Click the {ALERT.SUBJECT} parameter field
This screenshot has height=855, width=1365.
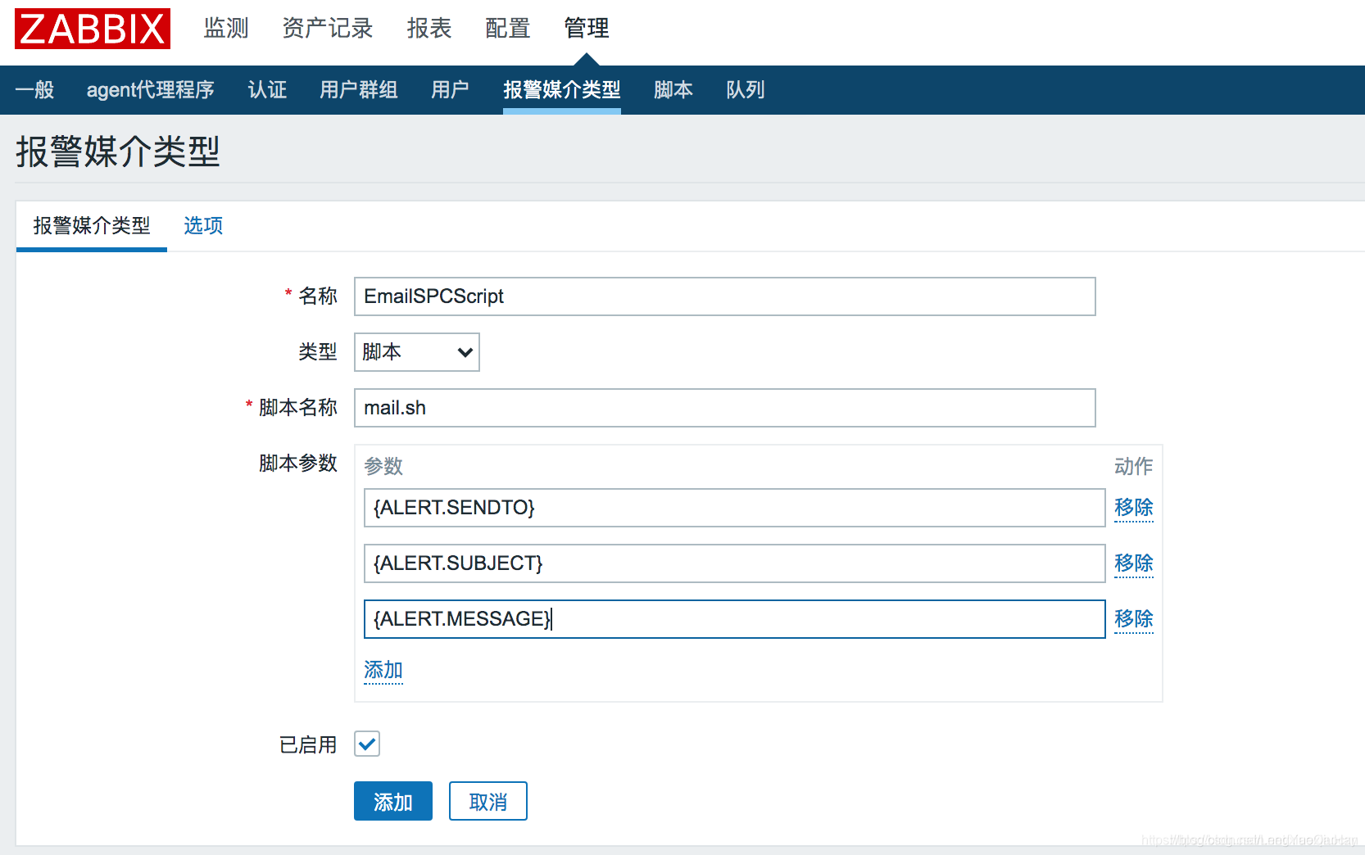coord(734,563)
